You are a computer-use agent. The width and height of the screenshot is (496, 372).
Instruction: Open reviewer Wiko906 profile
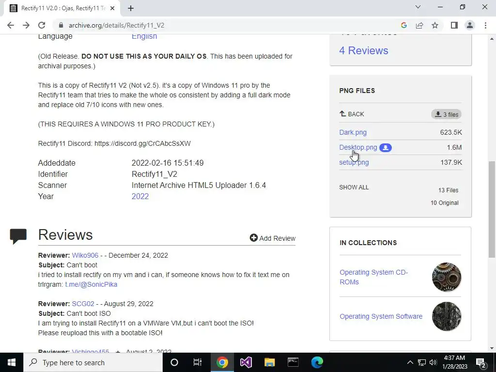coord(85,255)
